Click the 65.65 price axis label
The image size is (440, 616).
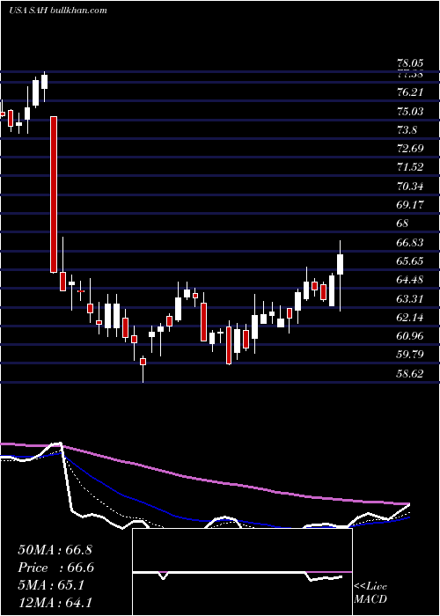(409, 260)
